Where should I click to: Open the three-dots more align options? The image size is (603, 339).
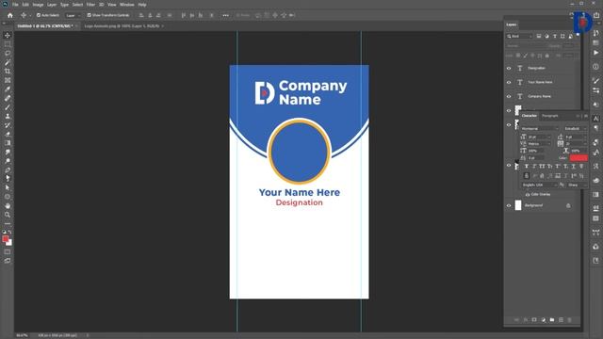pyautogui.click(x=225, y=15)
